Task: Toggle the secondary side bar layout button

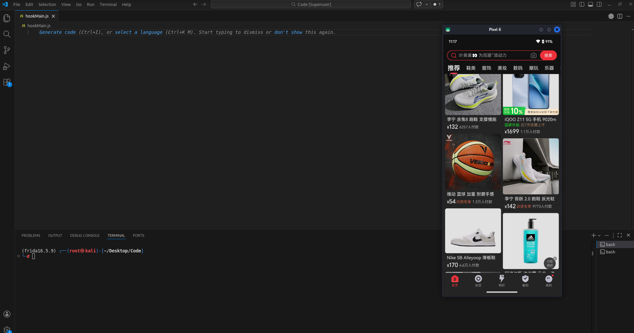Action: point(599,4)
